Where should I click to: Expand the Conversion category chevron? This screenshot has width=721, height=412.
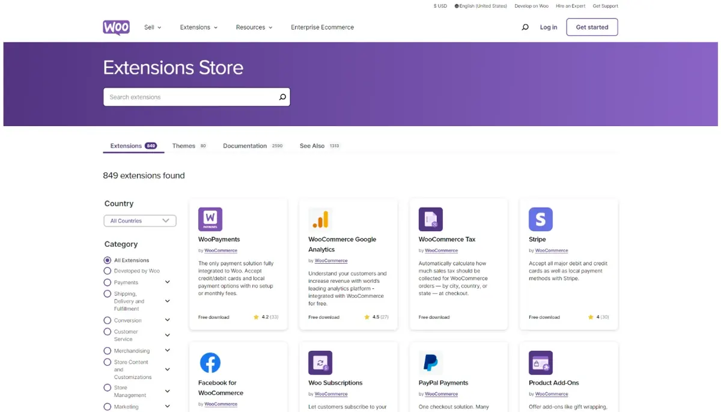pos(168,320)
